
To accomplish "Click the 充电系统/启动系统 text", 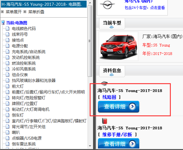I will coord(29,52).
